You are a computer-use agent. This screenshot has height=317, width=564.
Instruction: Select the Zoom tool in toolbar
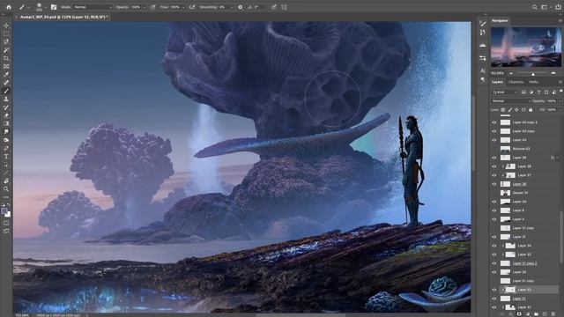6,189
